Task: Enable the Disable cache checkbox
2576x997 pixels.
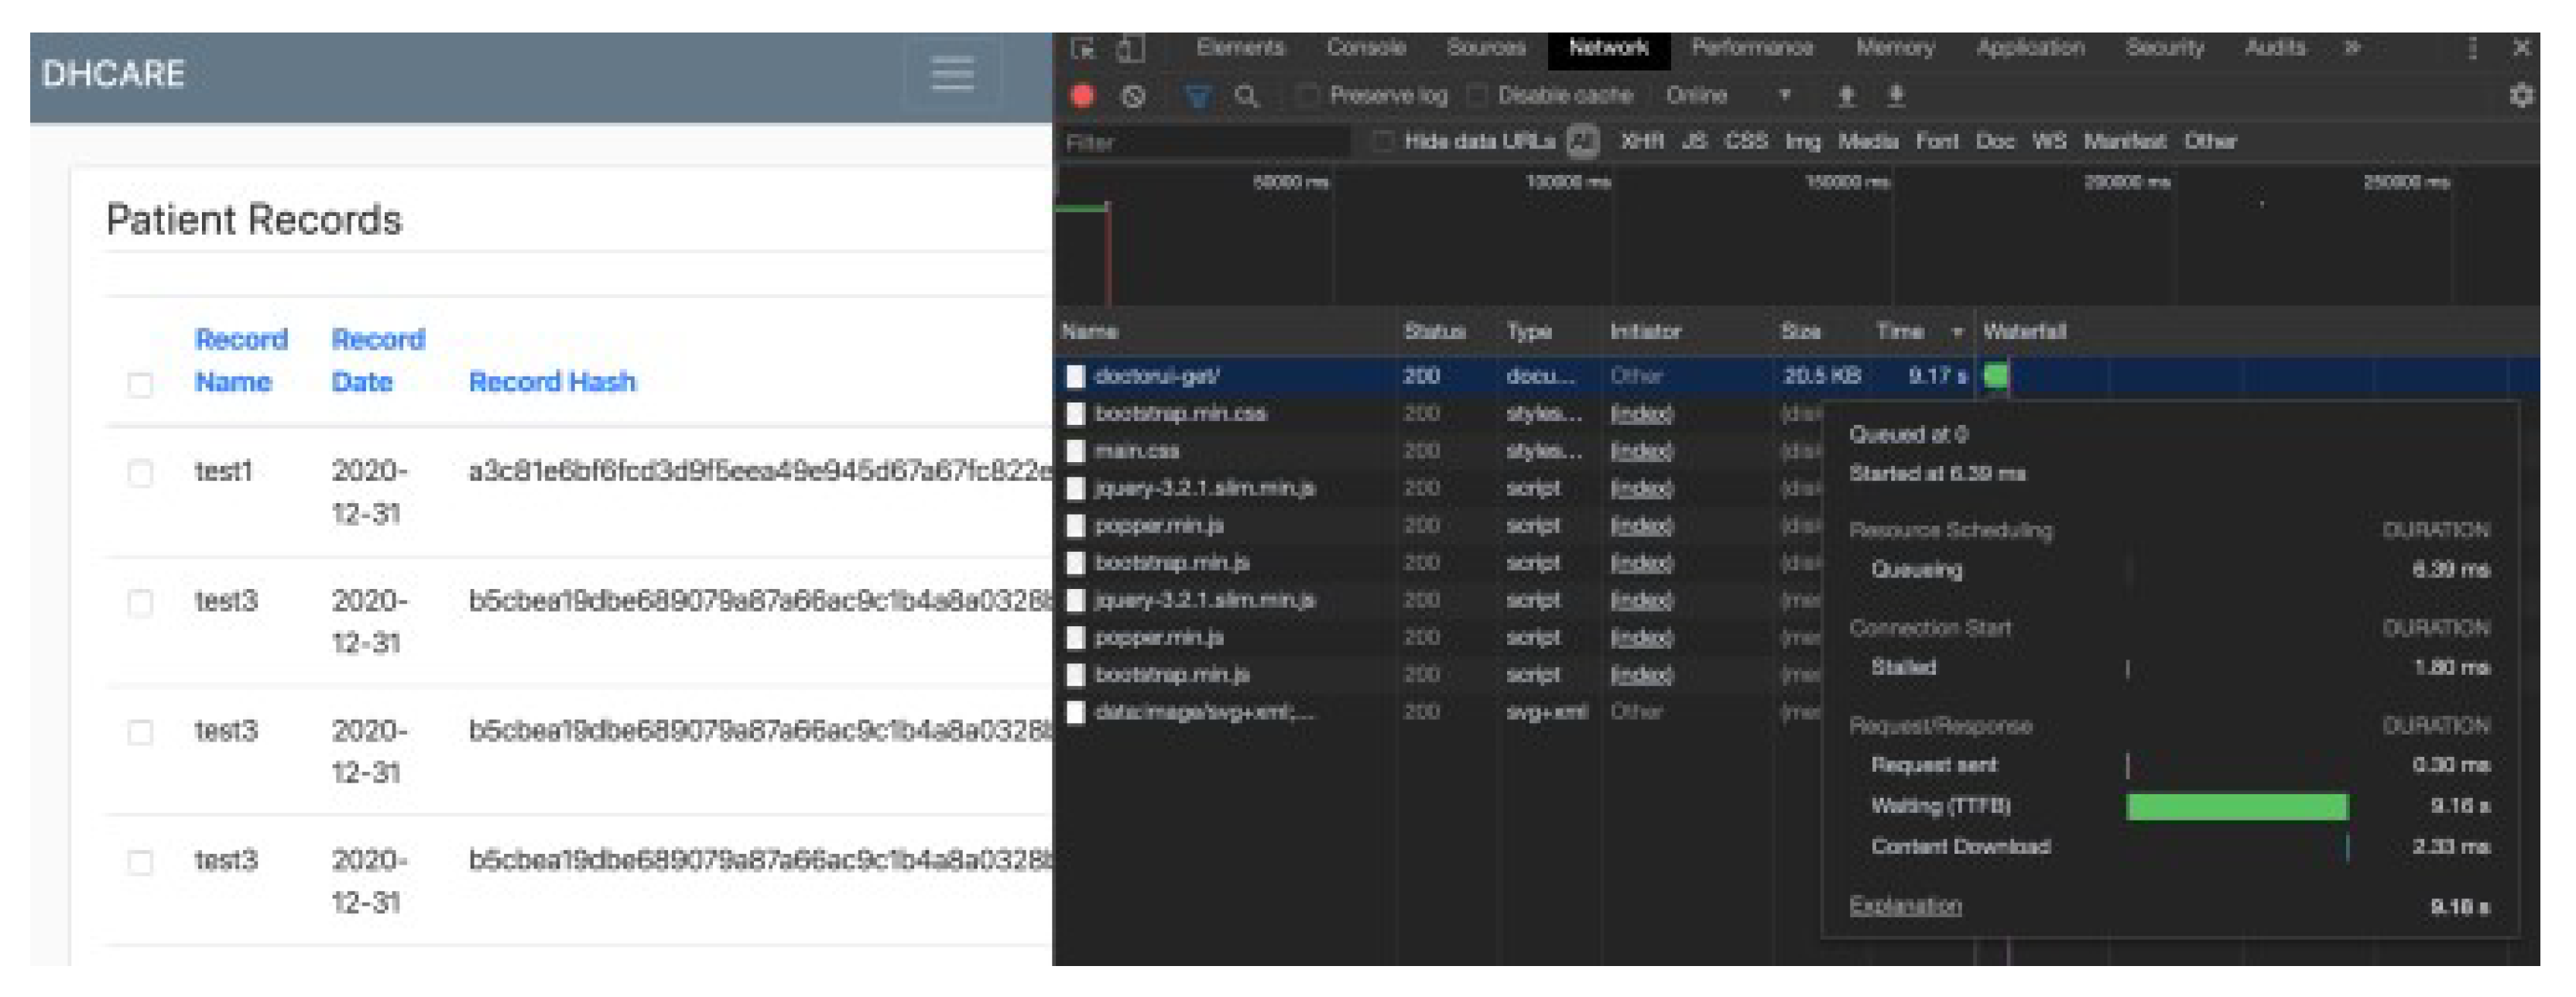Action: coord(1476,96)
